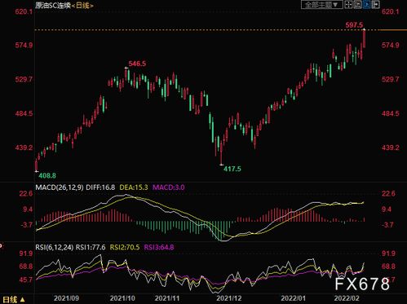Click the small up triangle beside 日线
The image size is (407, 304).
(23, 300)
